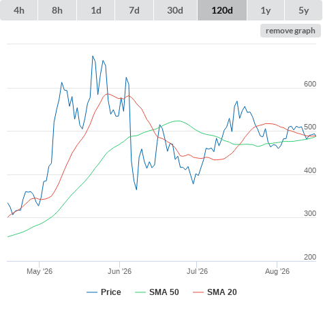Image resolution: width=323 pixels, height=310 pixels.
Task: Switch to the 8h time range
Action: (x=57, y=10)
